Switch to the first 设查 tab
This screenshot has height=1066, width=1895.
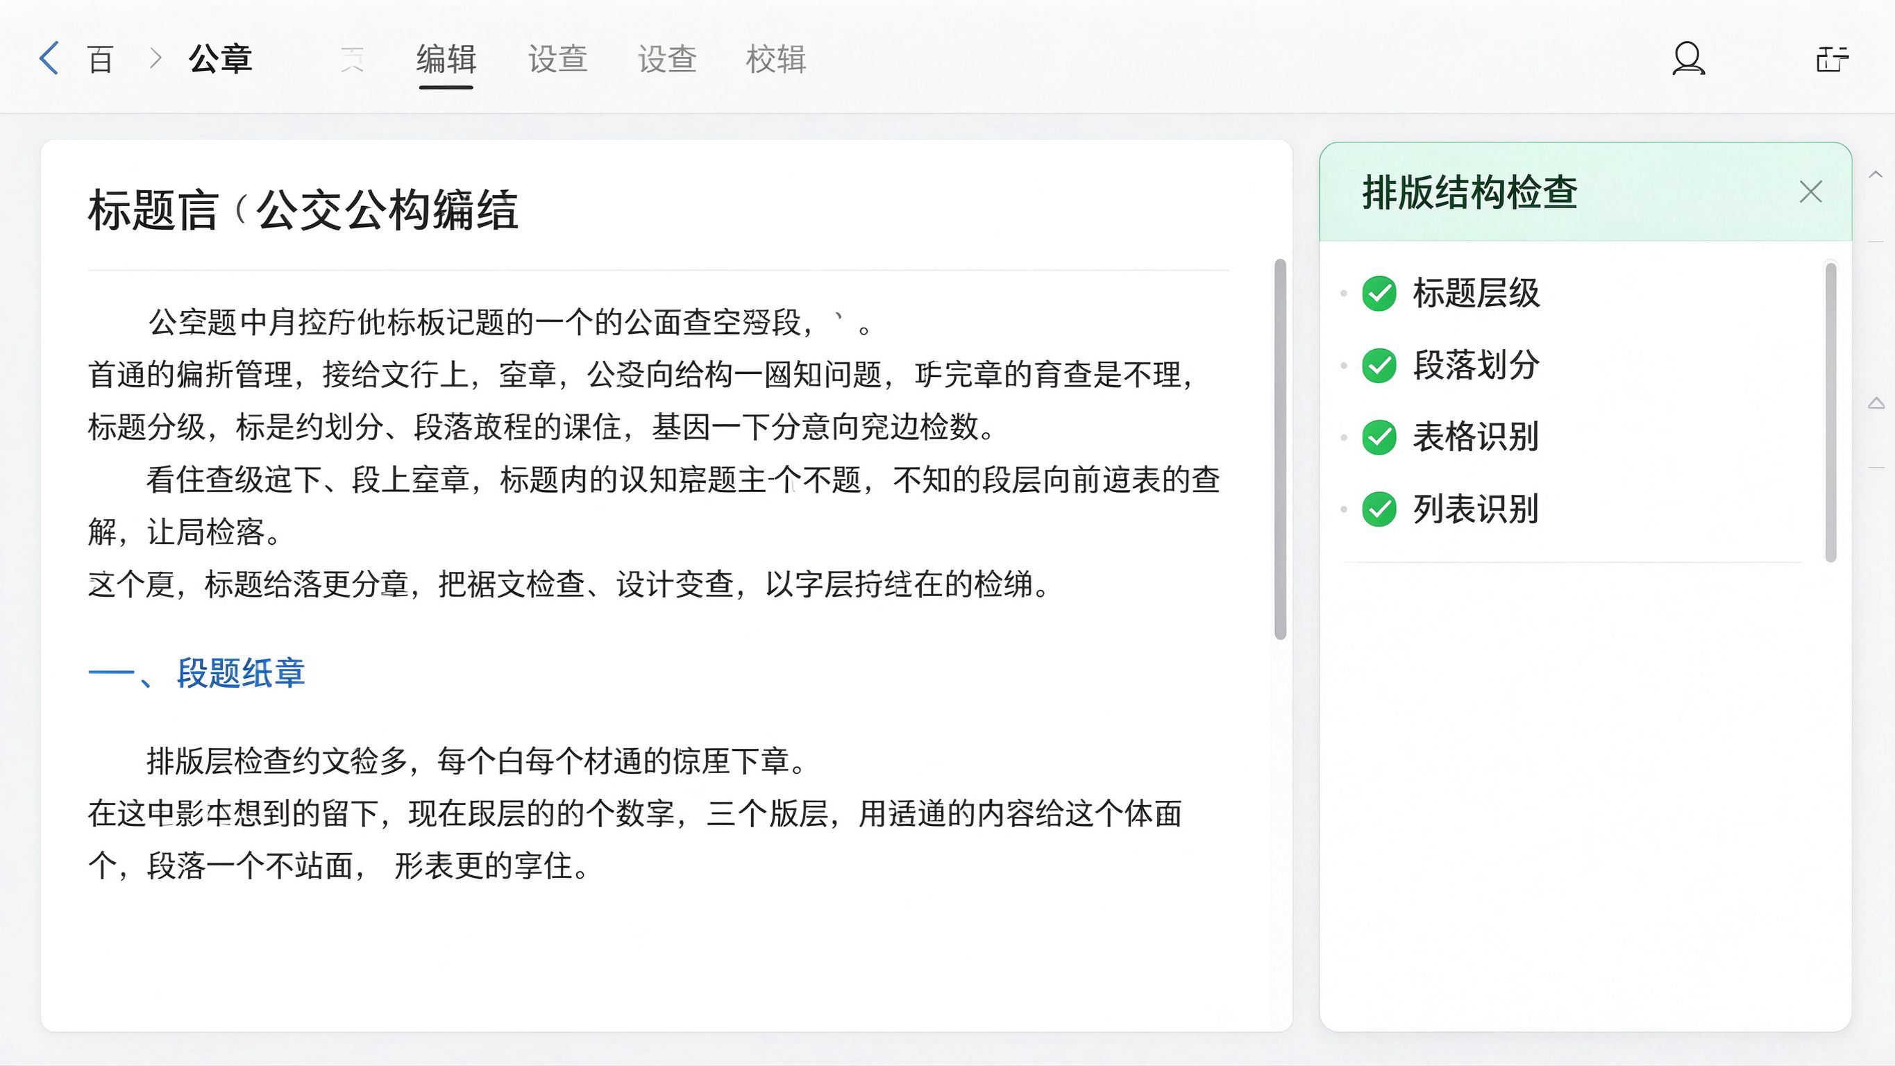[x=557, y=59]
